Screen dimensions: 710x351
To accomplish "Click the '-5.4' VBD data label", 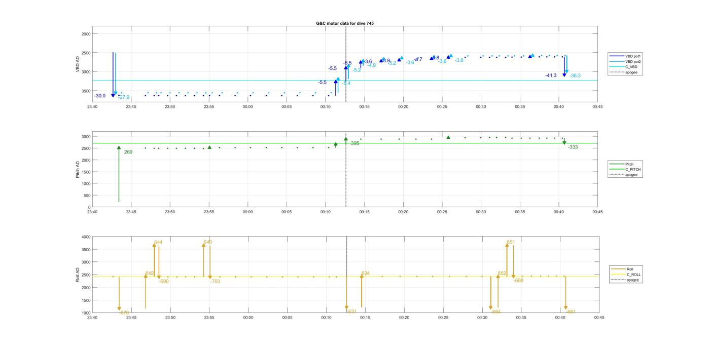I will click(346, 83).
